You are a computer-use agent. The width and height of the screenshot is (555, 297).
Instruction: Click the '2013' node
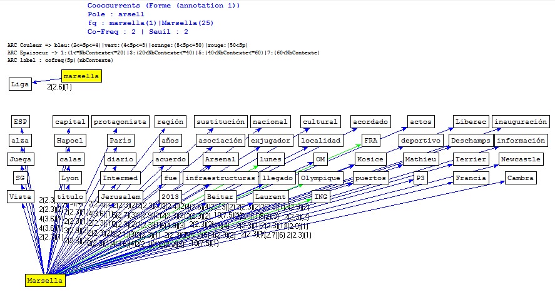click(x=170, y=196)
